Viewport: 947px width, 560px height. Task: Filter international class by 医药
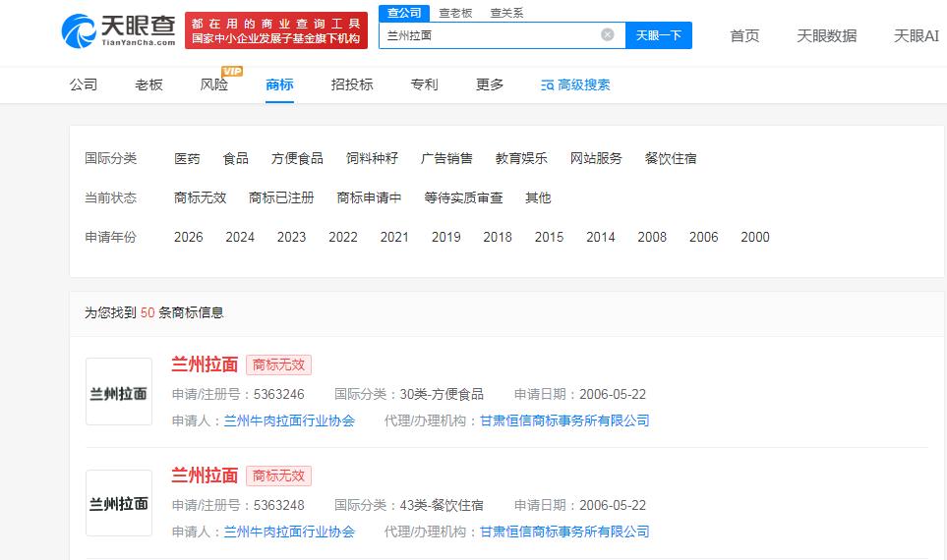[187, 159]
